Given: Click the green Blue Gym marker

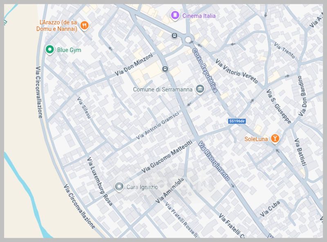Looking at the screenshot, I should pos(49,50).
